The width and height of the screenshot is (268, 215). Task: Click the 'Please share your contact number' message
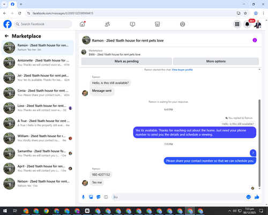(x=210, y=161)
